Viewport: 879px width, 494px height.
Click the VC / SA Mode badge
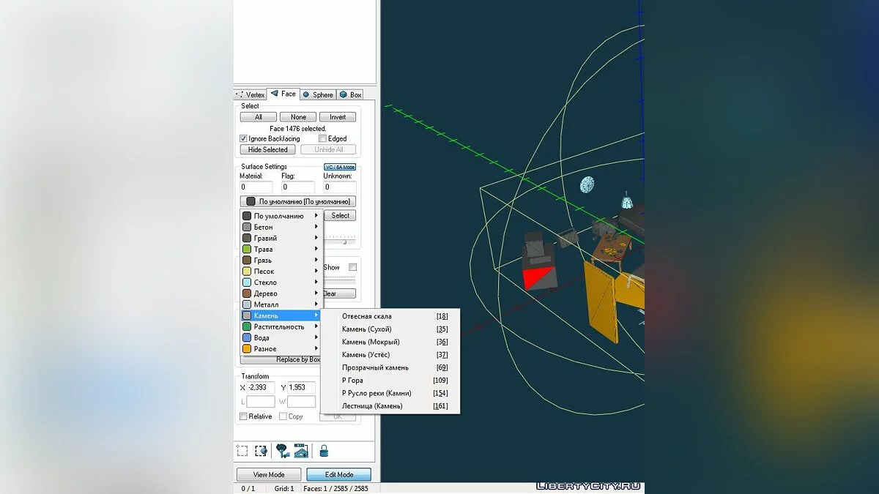[340, 167]
